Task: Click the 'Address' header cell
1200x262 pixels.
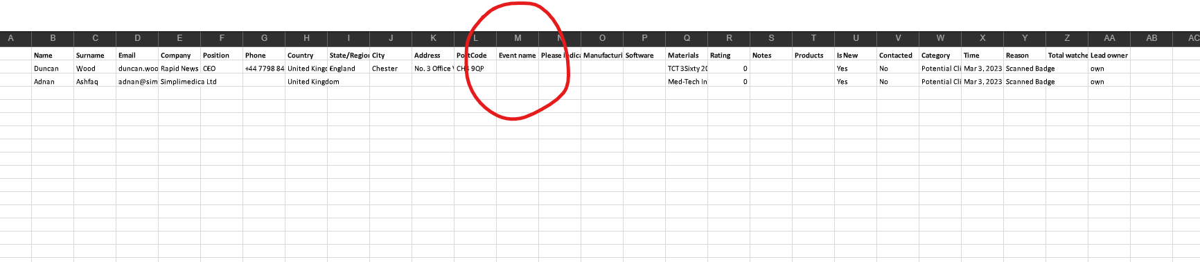Action: [433, 55]
